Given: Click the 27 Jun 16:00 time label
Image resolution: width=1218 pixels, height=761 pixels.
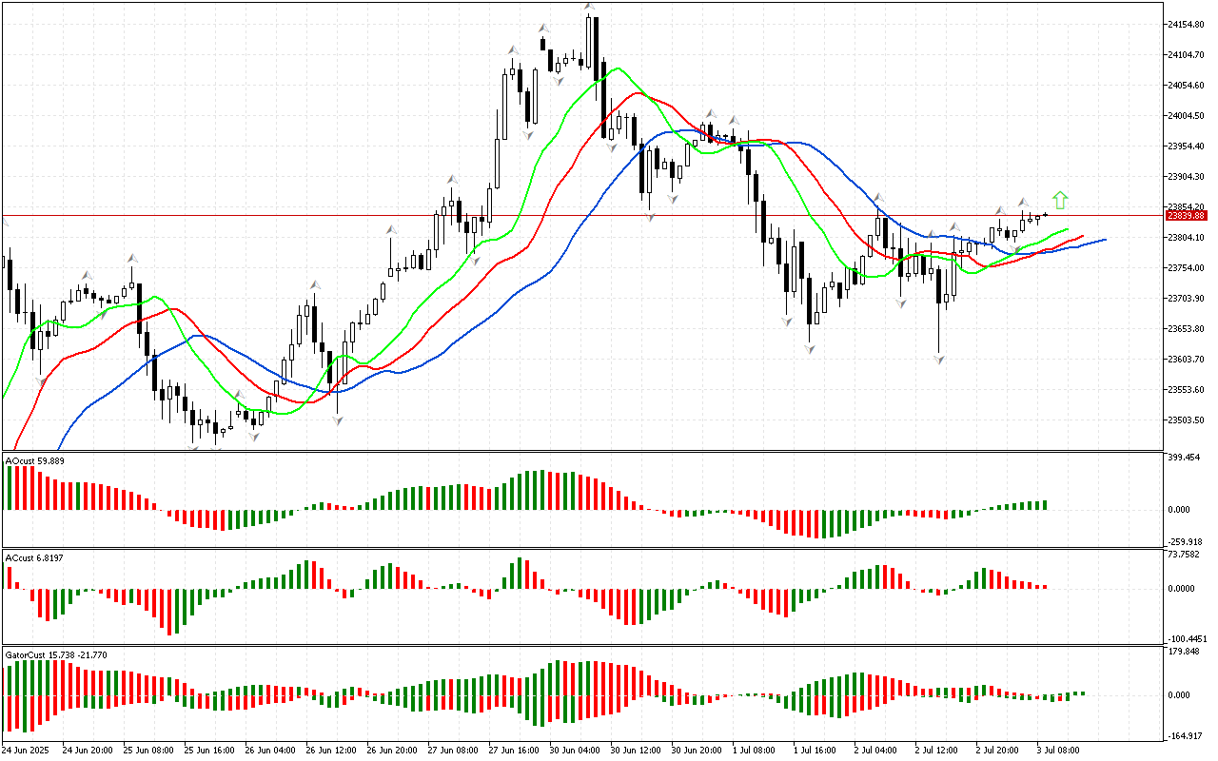Looking at the screenshot, I should 513,751.
